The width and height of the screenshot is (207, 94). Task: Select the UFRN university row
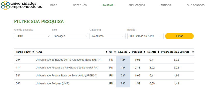point(104,68)
